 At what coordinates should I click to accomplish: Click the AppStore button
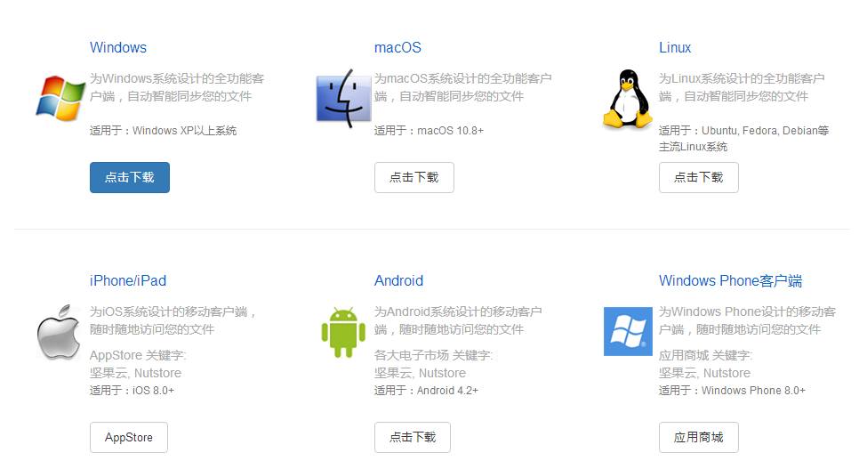tap(129, 437)
